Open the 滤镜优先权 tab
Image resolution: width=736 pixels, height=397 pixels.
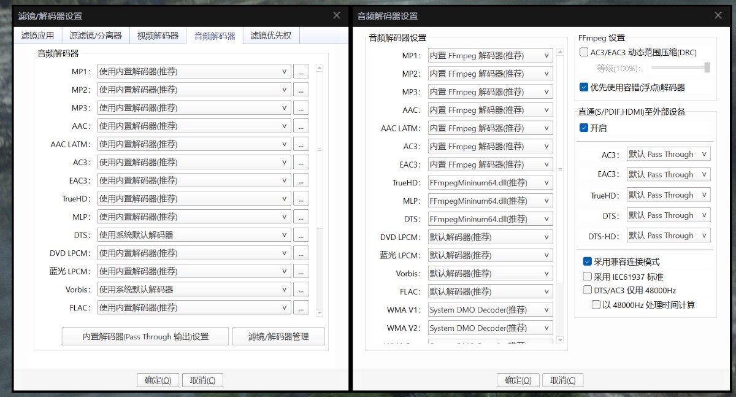(271, 36)
